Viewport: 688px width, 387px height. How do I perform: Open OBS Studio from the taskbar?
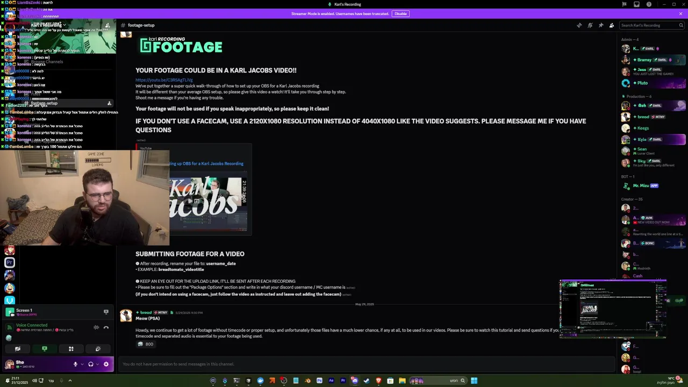pyautogui.click(x=284, y=381)
